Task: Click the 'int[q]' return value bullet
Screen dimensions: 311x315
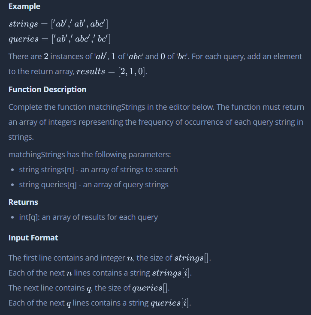Action: [x=88, y=217]
